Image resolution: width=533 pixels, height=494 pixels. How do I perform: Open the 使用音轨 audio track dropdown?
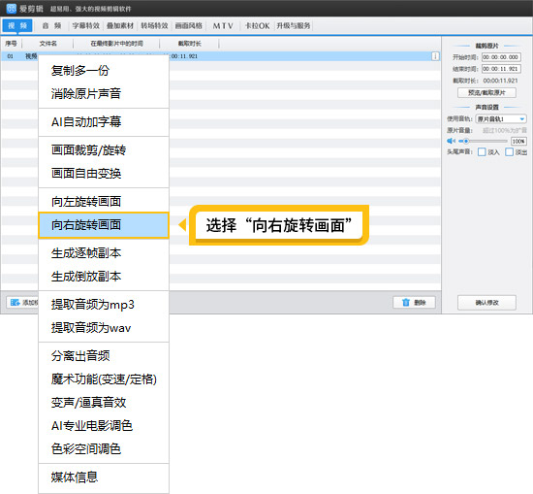click(x=501, y=118)
